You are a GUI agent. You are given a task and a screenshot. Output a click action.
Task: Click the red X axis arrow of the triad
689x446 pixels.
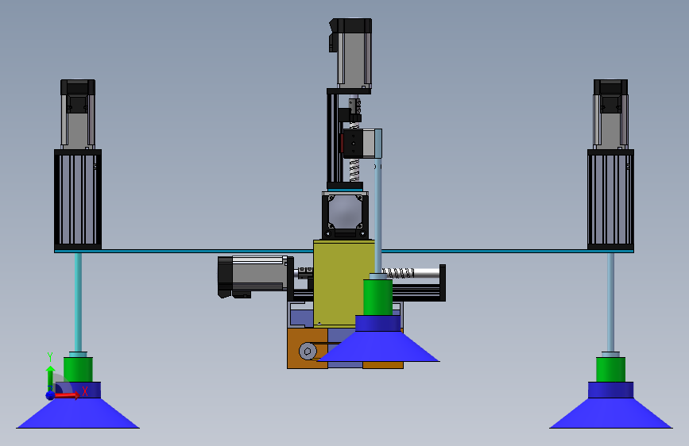[x=67, y=395]
